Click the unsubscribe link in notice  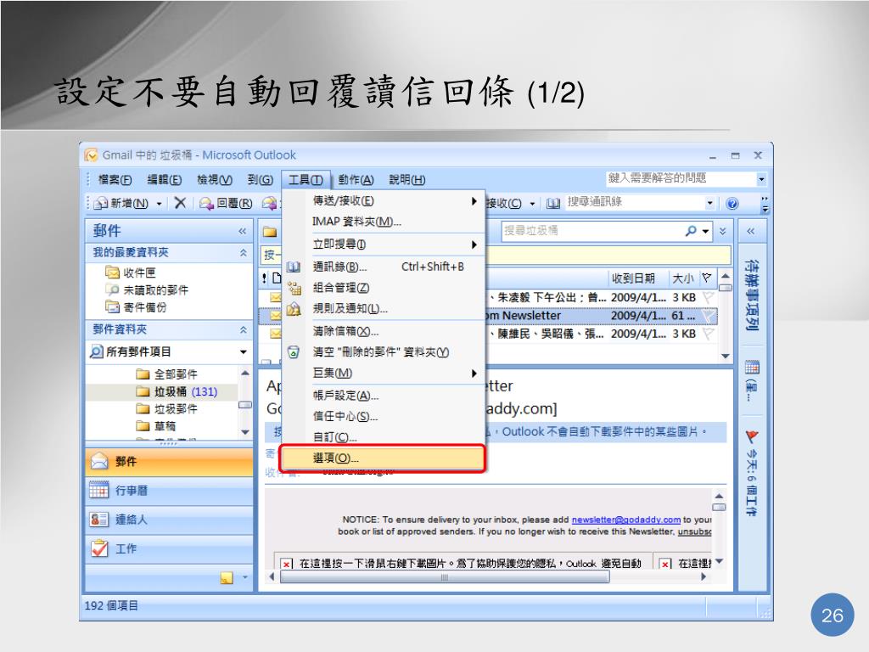pyautogui.click(x=694, y=531)
